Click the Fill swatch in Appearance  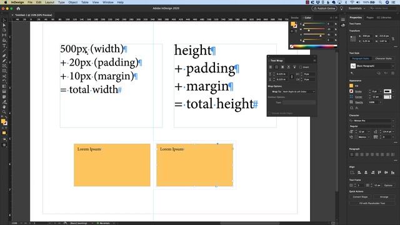click(x=351, y=86)
